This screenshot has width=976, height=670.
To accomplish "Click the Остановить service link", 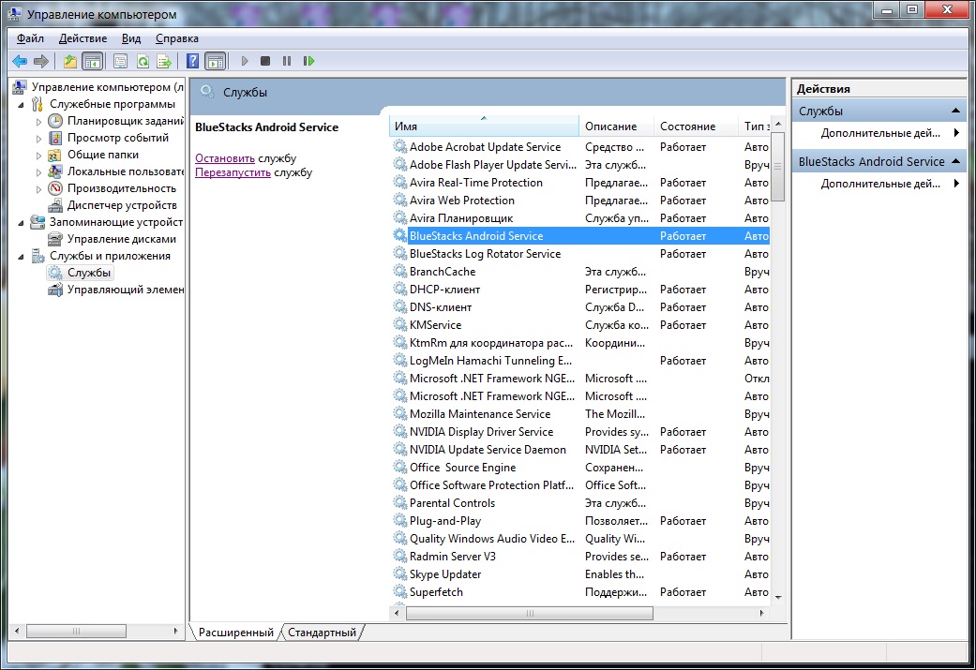I will [225, 158].
